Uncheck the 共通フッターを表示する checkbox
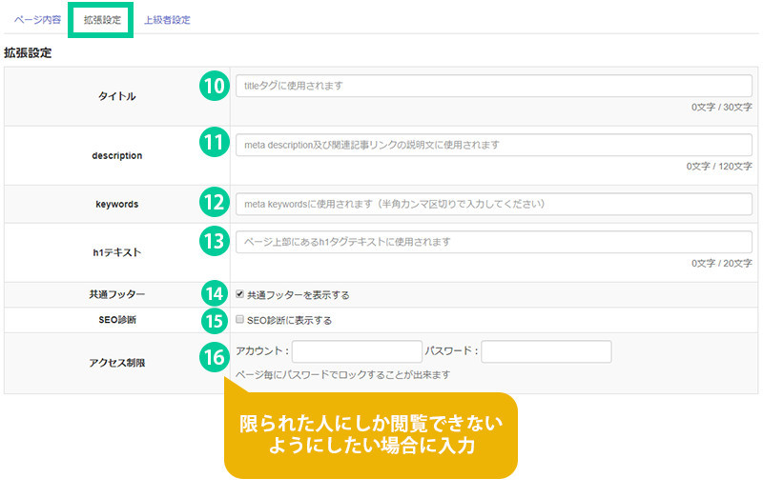Viewport: 763px width, 498px height. tap(240, 294)
